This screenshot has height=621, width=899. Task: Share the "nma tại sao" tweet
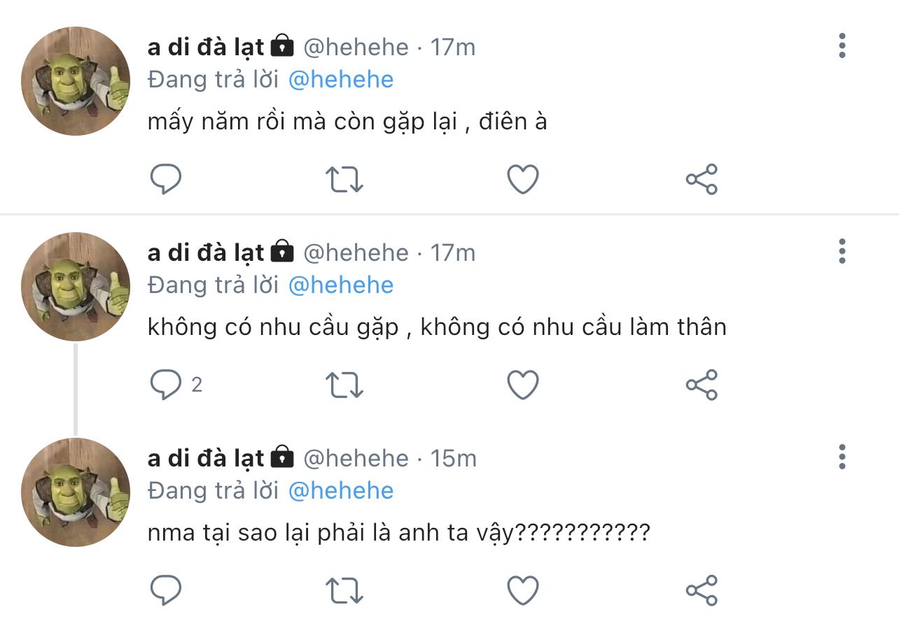701,590
